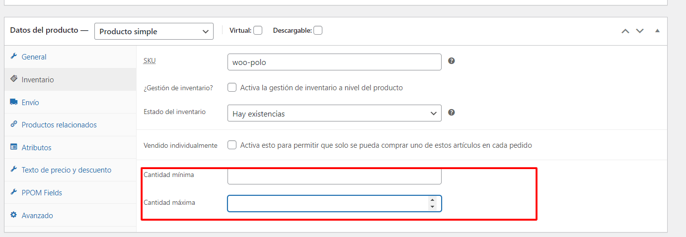Click the 'Datos del producto —' heading

(49, 30)
